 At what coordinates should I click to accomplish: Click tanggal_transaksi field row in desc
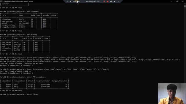(x=29, y=27)
